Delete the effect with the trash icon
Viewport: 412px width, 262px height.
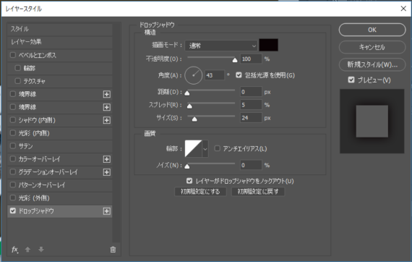click(x=113, y=250)
